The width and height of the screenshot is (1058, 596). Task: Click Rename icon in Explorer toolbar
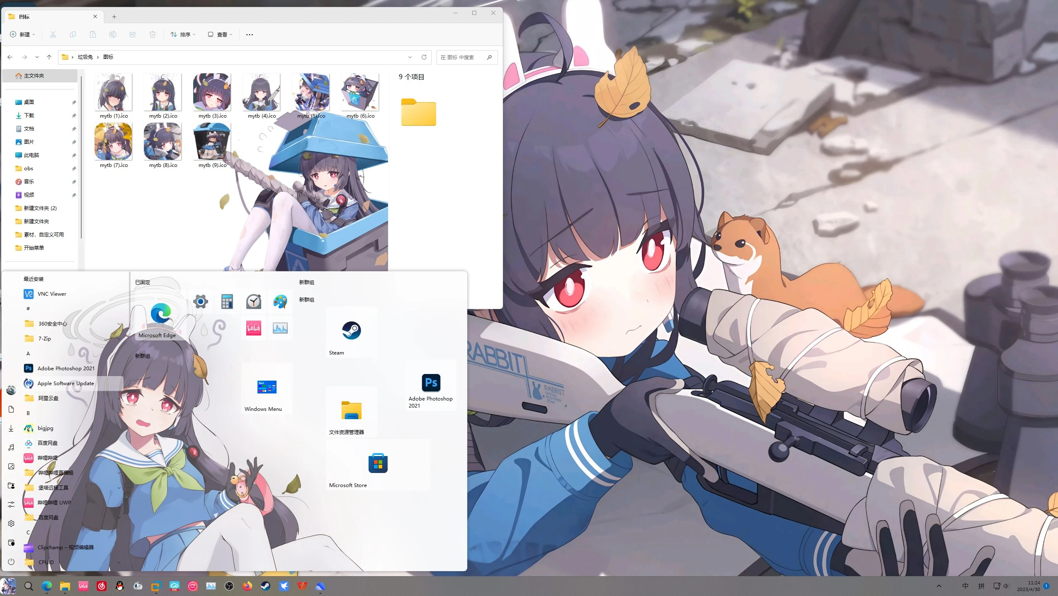(113, 34)
